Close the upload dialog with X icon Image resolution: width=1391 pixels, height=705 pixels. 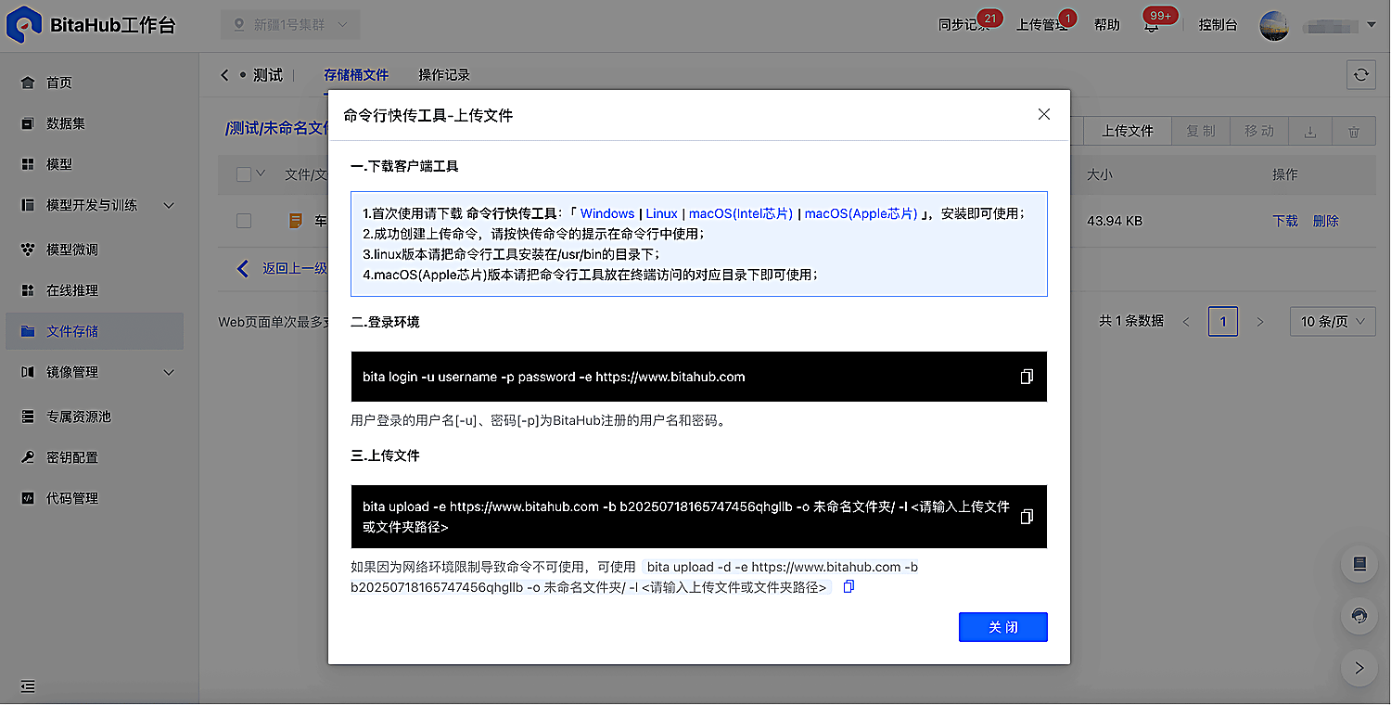click(1044, 114)
